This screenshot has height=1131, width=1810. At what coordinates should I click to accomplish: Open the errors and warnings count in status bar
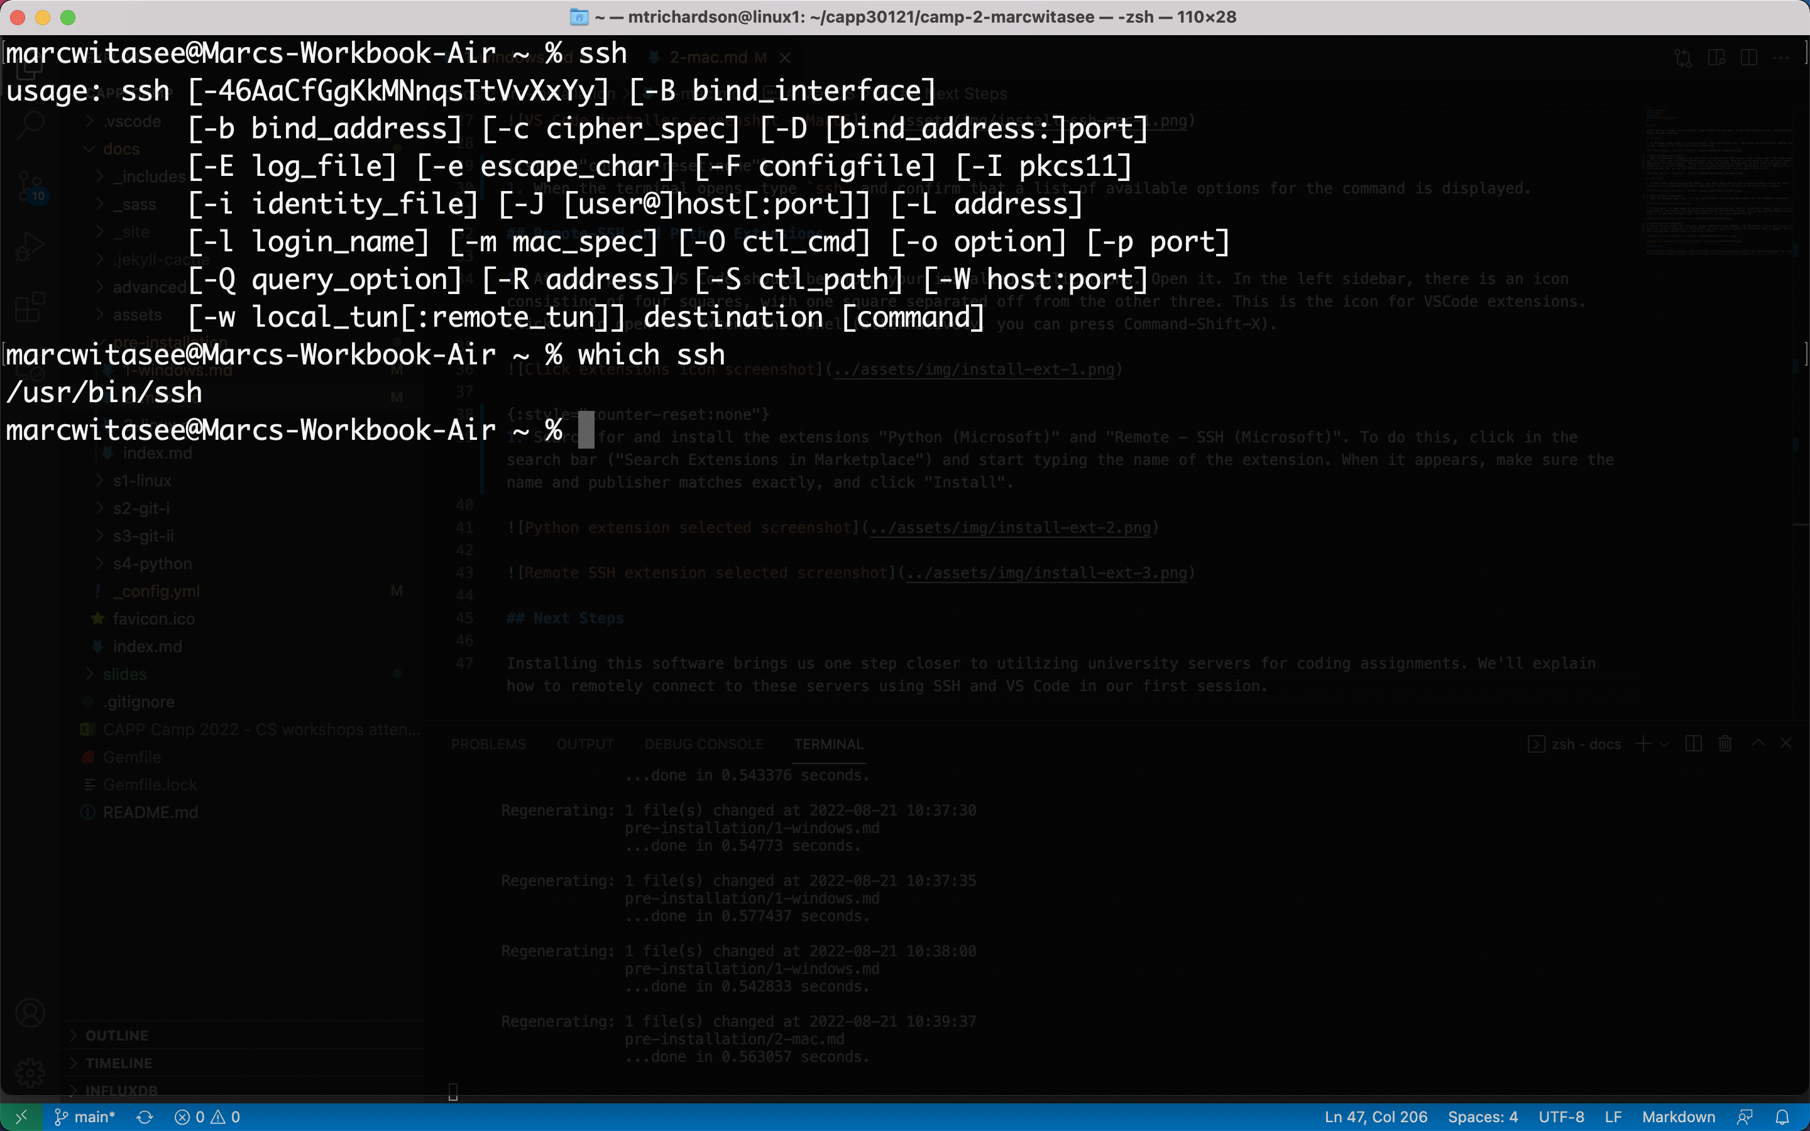pyautogui.click(x=207, y=1117)
